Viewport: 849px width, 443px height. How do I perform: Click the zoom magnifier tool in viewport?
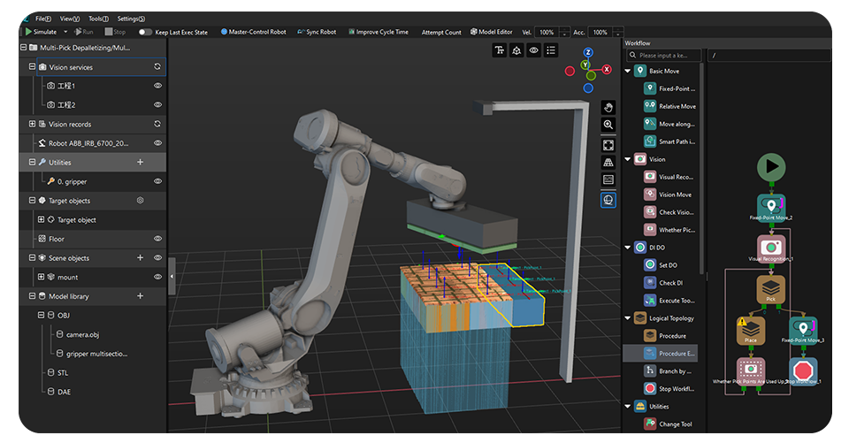point(608,126)
